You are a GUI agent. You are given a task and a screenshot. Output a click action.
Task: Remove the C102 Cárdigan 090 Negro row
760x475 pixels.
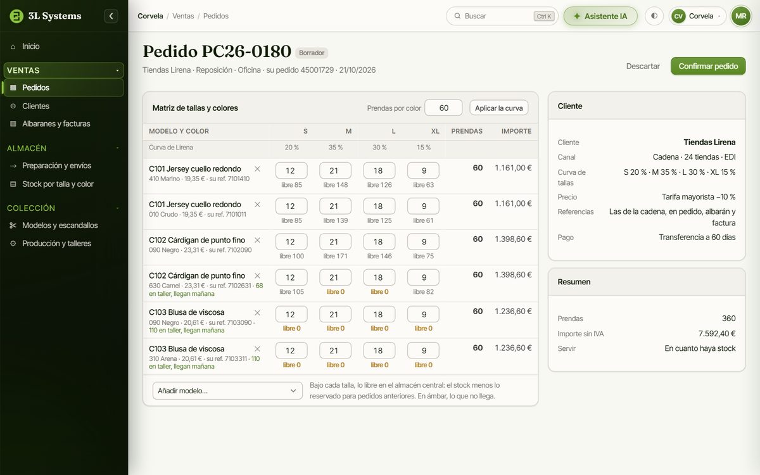click(x=257, y=240)
